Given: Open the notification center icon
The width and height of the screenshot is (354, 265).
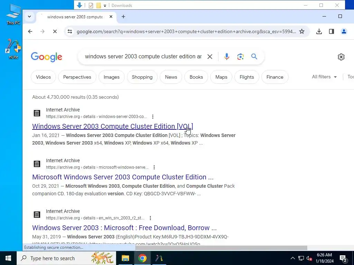Looking at the screenshot, I should [x=343, y=258].
